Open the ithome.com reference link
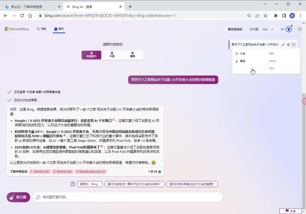The width and height of the screenshot is (306, 214). 39,171
